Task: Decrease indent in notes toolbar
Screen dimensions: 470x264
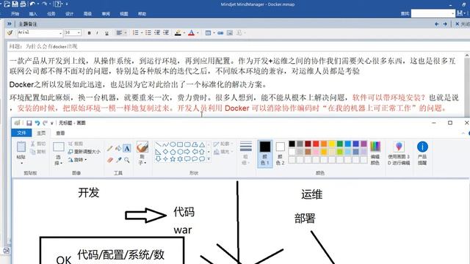Action: click(157, 33)
